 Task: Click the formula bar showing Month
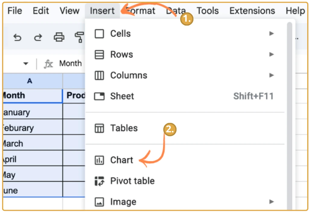click(70, 63)
